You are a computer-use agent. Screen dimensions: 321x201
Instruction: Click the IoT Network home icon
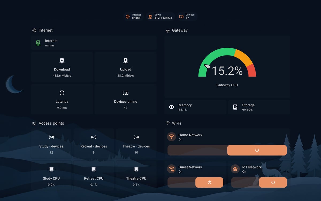point(235,169)
